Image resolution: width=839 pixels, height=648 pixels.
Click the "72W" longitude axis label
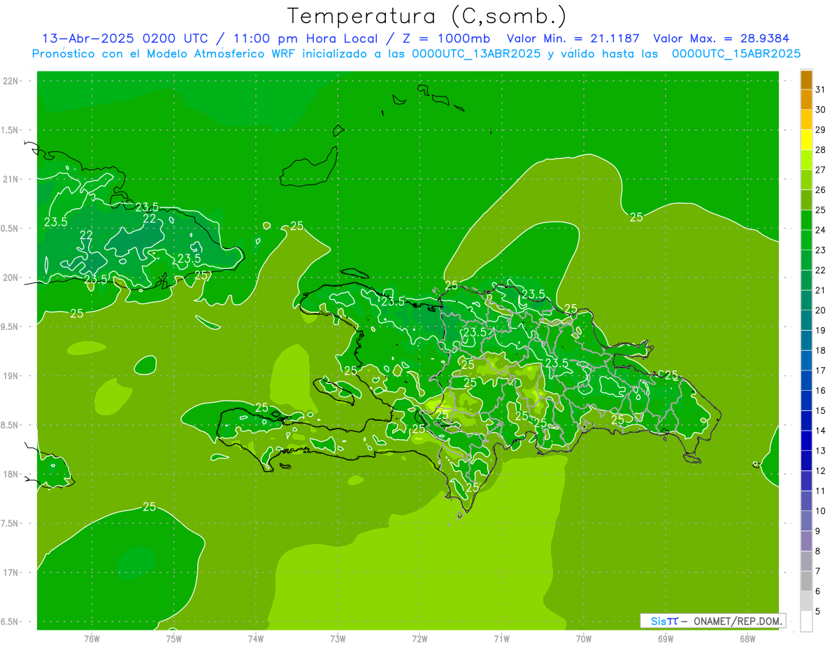coord(419,638)
